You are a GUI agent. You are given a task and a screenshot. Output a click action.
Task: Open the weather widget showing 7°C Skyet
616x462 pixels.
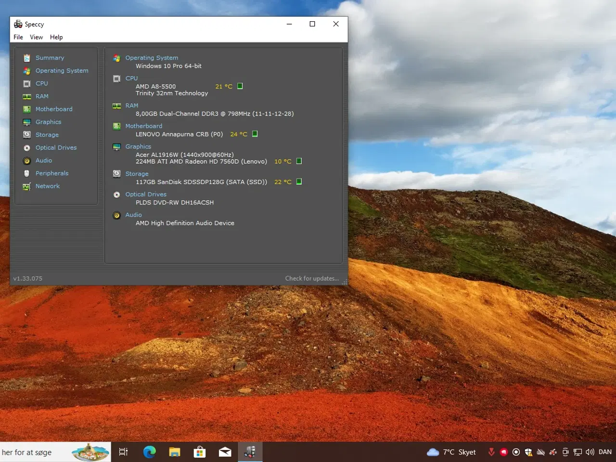tap(451, 452)
